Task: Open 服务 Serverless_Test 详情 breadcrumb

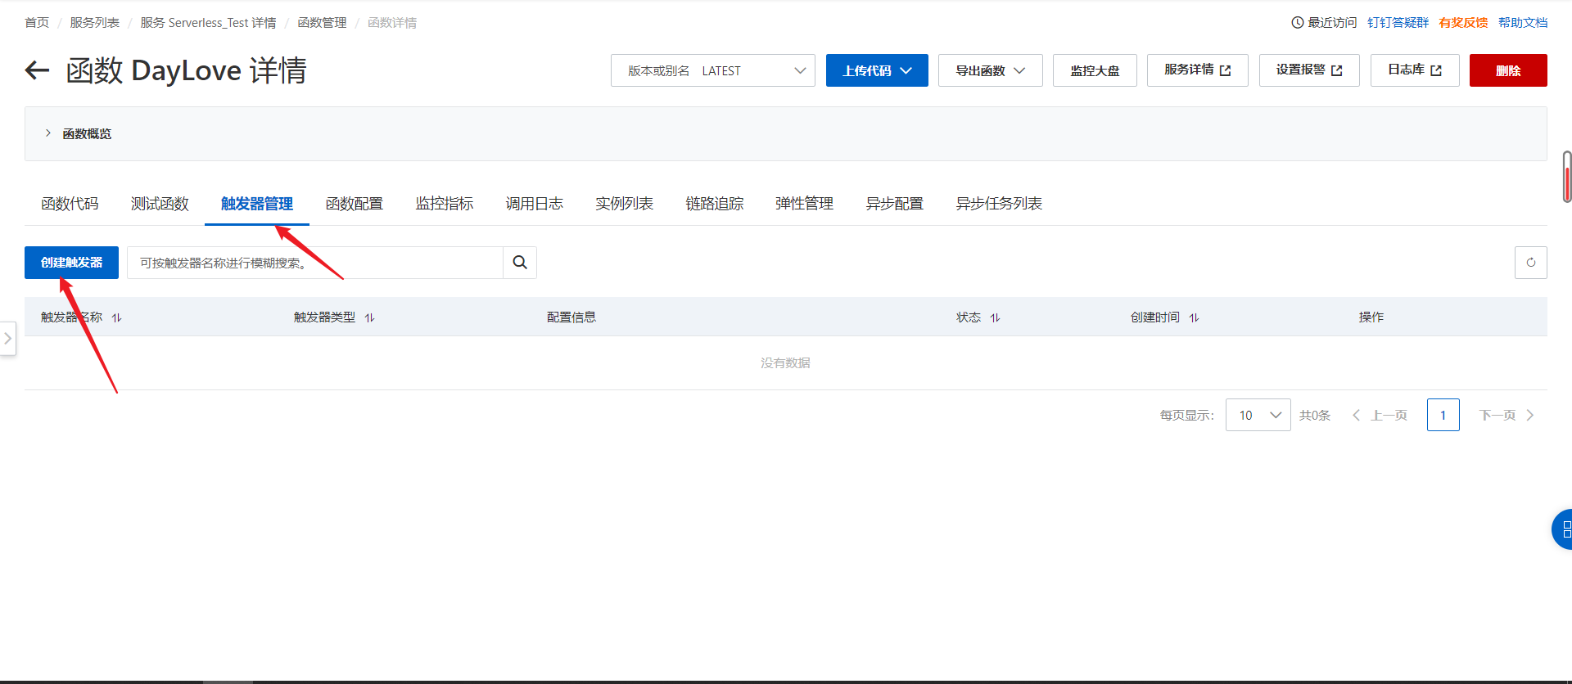Action: (208, 23)
